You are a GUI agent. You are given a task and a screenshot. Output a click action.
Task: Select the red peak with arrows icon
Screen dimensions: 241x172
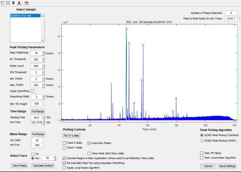(x=27, y=3)
